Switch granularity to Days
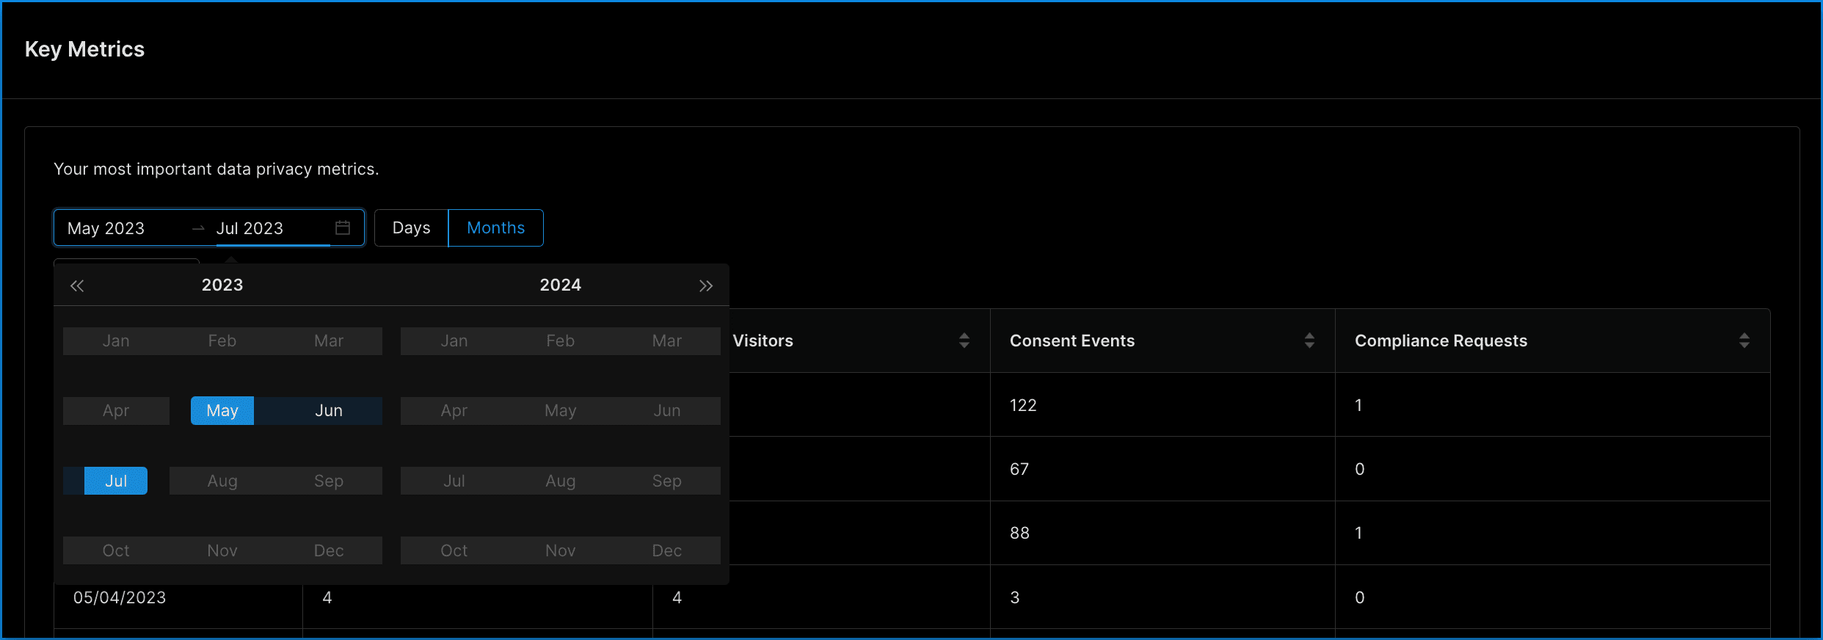The width and height of the screenshot is (1823, 640). [x=411, y=228]
